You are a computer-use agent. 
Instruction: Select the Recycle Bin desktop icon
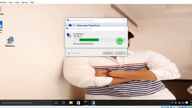[x=1, y=11]
